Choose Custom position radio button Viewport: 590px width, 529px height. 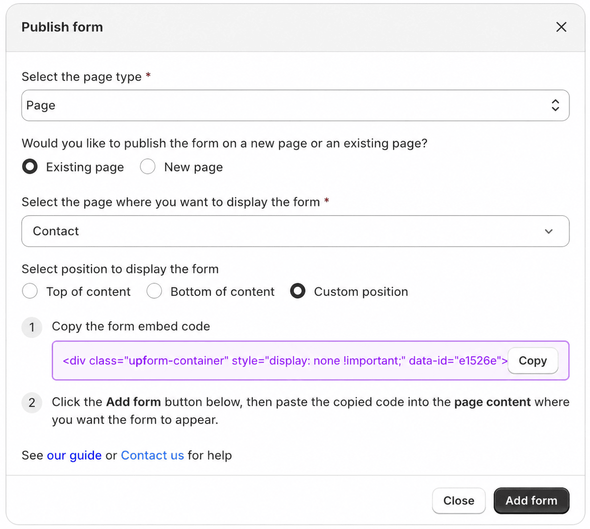pos(298,291)
